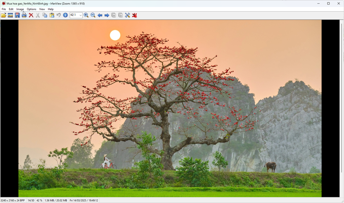Print the image using the printer icon

(24, 15)
